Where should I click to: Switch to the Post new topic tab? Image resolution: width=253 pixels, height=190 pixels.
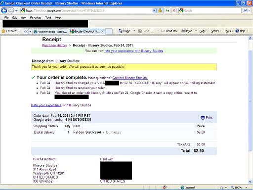(50, 32)
